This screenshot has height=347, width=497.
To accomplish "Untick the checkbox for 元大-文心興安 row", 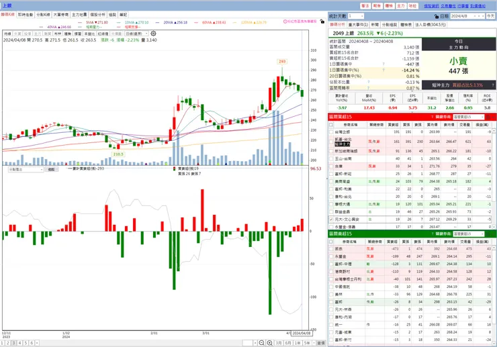I will click(x=331, y=219).
